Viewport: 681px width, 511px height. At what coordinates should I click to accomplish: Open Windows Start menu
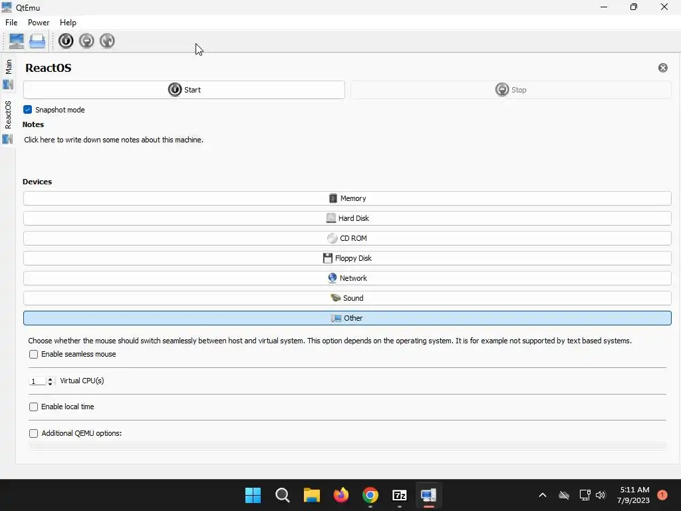(253, 495)
